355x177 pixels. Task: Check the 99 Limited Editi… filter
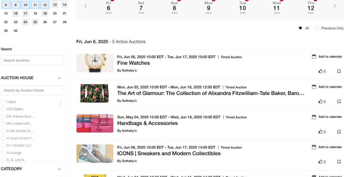tap(3, 124)
